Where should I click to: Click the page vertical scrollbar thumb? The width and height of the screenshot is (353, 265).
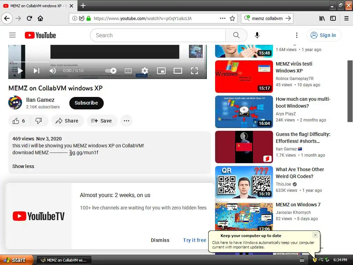coord(350,91)
